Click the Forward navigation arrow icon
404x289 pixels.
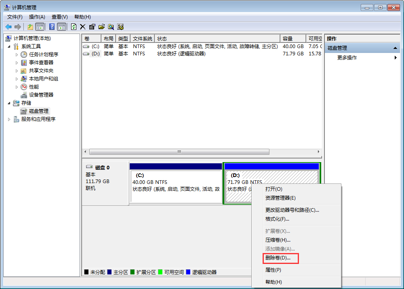click(17, 27)
